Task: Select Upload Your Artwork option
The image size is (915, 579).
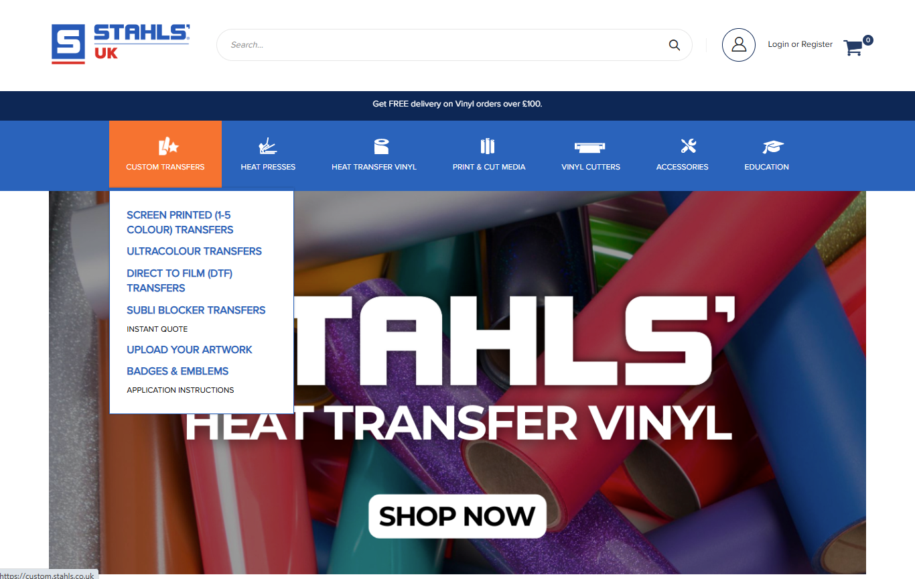Action: [x=190, y=350]
